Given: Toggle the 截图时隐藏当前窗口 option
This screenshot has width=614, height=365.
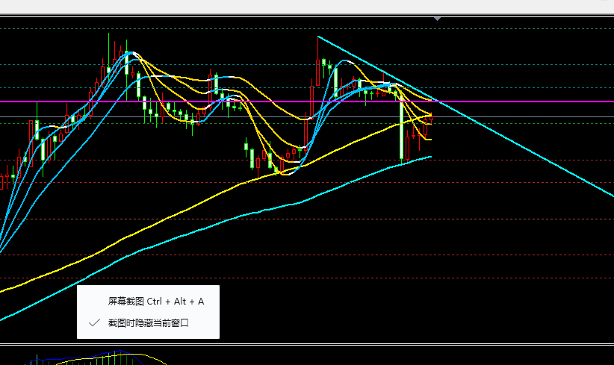Looking at the screenshot, I should point(148,323).
